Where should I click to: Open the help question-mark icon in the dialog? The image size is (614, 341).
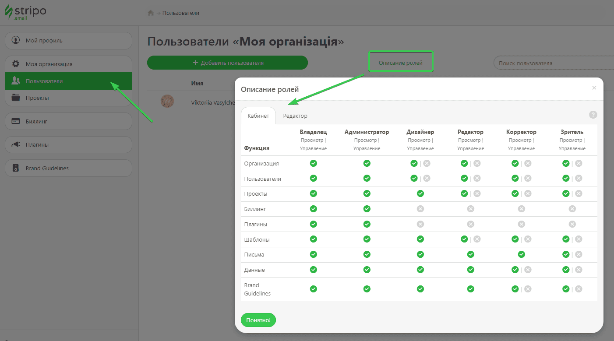(x=593, y=115)
